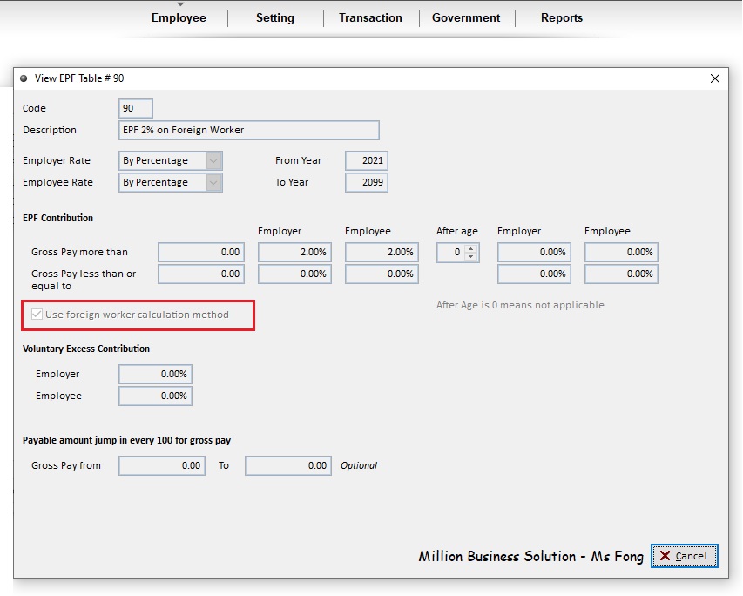The image size is (743, 596).
Task: Decrease the After age spinner value
Action: 470,256
